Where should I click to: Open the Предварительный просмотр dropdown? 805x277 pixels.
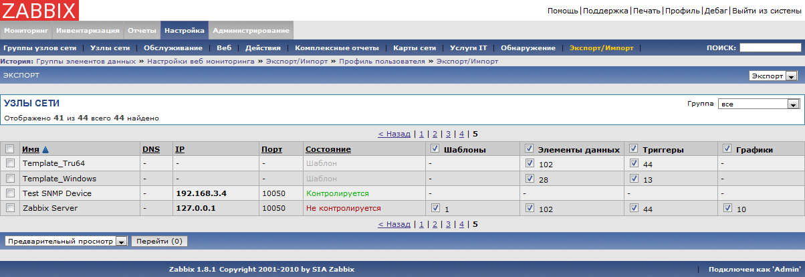[x=66, y=241]
